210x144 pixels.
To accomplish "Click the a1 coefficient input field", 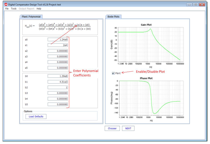I will click(58, 45).
